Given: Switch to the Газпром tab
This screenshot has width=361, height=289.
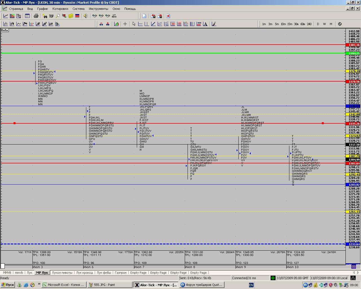Looking at the screenshot, I should pyautogui.click(x=120, y=273).
